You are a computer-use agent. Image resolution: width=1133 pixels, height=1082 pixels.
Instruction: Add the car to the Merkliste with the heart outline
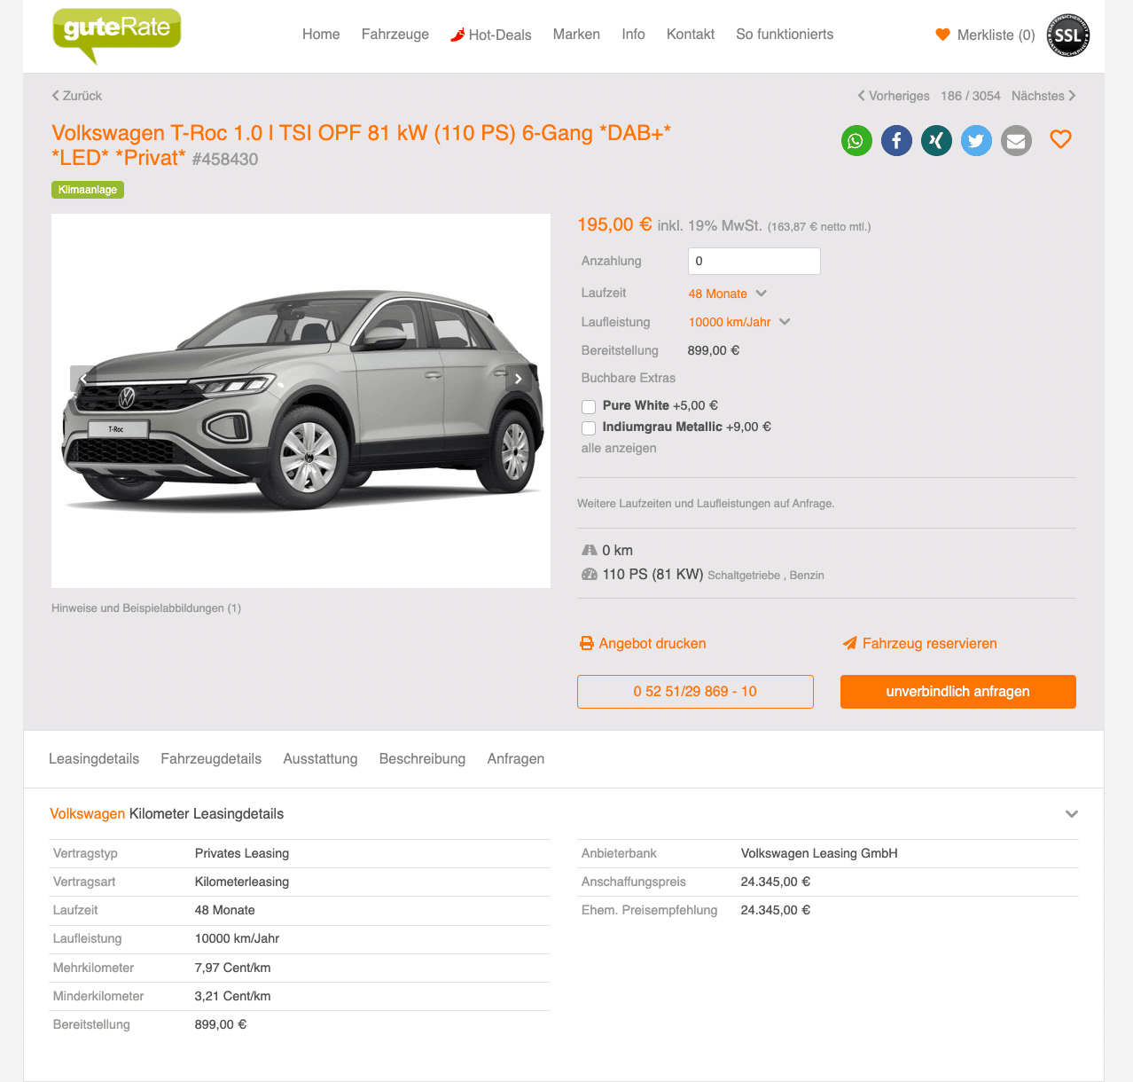click(1060, 139)
